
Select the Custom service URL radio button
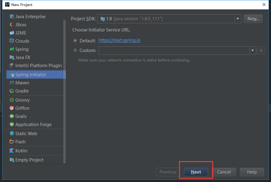75,50
